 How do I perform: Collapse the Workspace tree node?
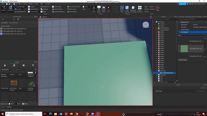[155, 22]
